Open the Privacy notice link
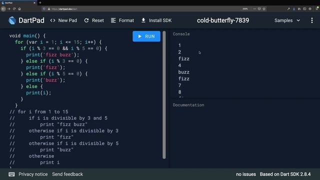 (x=33, y=174)
